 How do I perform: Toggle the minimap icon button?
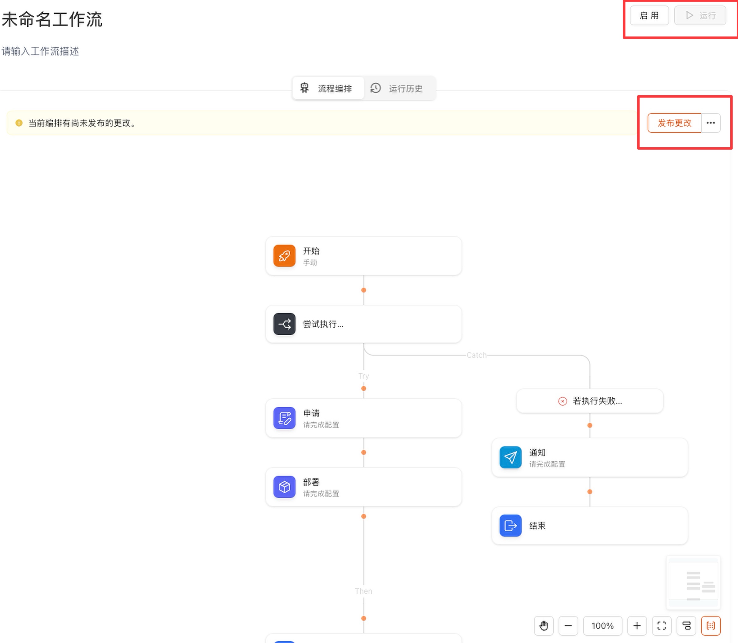pos(711,626)
